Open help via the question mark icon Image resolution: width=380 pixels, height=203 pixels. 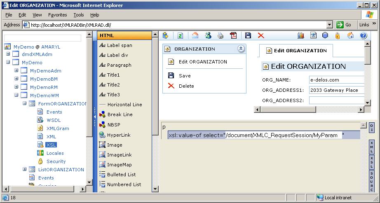(363, 35)
